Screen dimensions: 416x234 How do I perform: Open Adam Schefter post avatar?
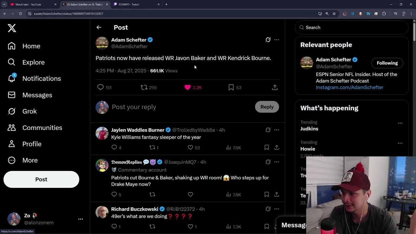point(102,43)
